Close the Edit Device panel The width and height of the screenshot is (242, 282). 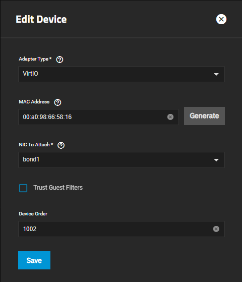pyautogui.click(x=221, y=19)
